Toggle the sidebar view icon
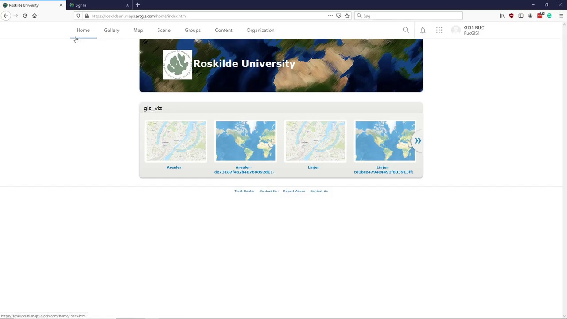This screenshot has width=567, height=319. (521, 16)
